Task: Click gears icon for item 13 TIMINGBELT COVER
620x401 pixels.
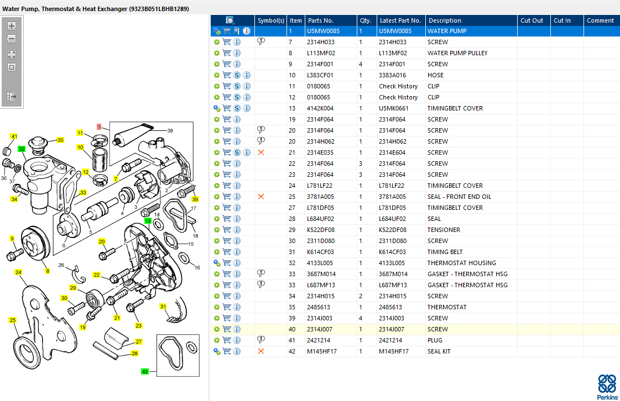Action: pos(217,108)
